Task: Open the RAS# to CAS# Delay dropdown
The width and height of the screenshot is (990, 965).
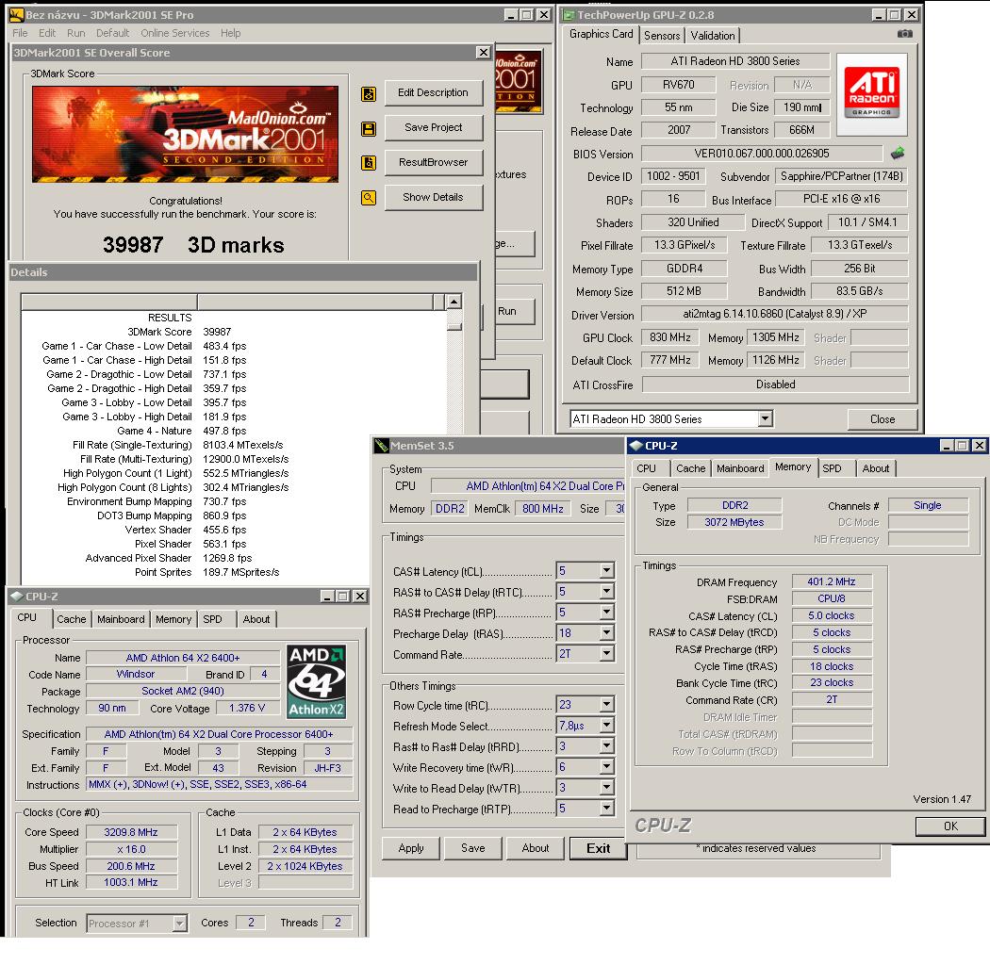Action: point(606,592)
